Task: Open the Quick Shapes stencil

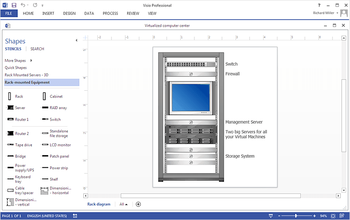Action: click(16, 67)
